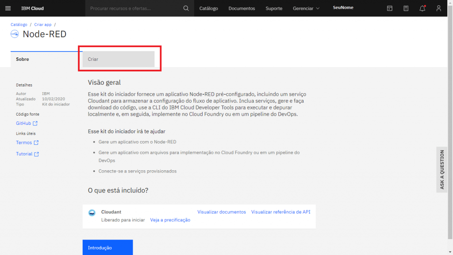Click the GitHub external link icon
This screenshot has height=255, width=453.
click(35, 124)
